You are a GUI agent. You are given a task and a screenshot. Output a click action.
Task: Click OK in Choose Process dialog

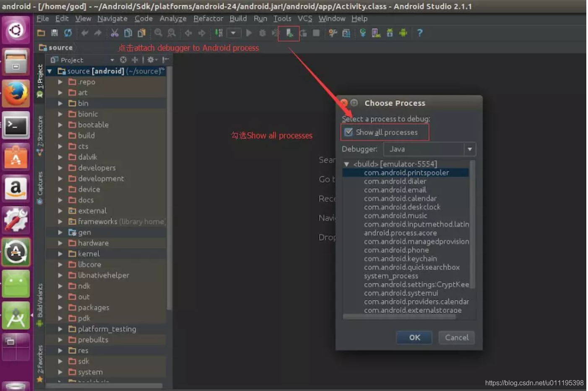pos(414,337)
